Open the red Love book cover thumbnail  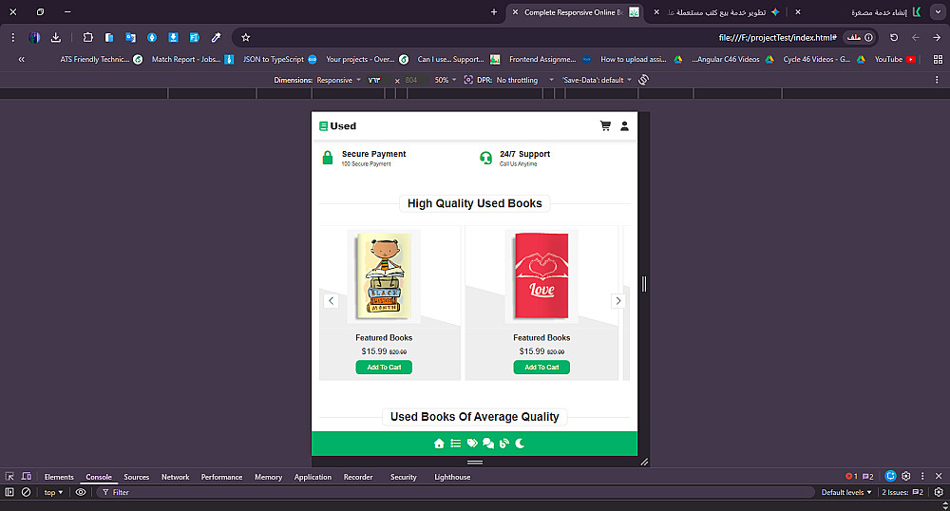click(541, 276)
